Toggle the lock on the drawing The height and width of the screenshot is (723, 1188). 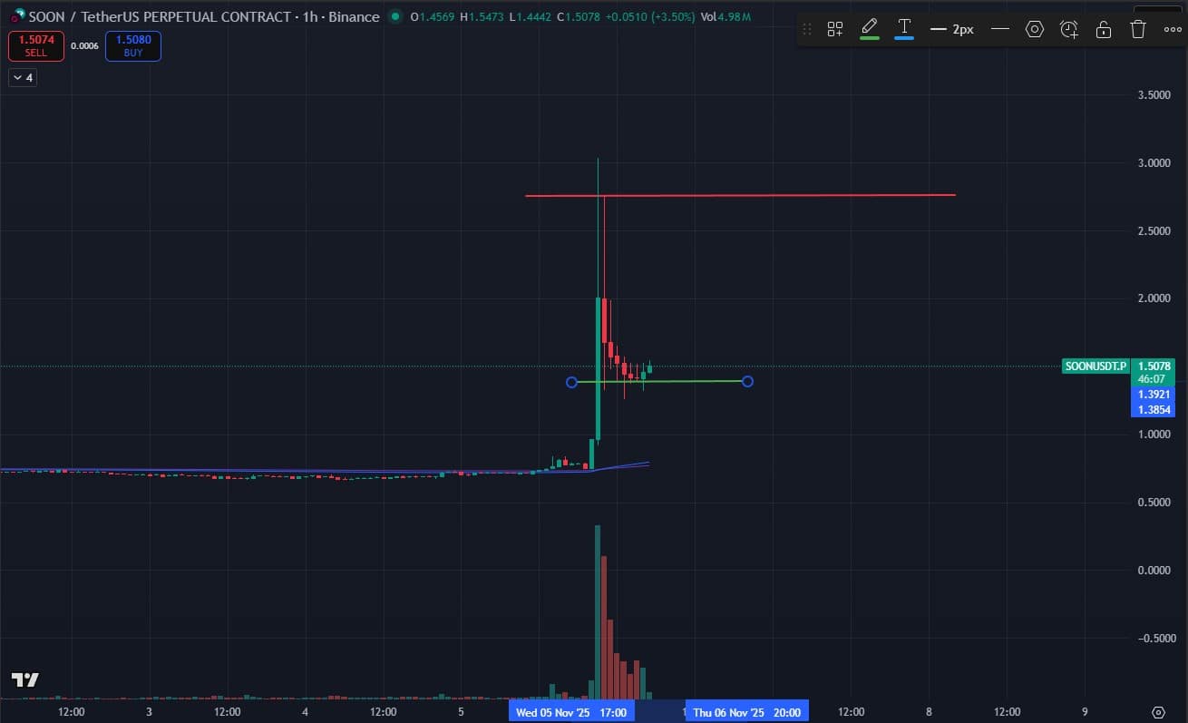(1104, 29)
